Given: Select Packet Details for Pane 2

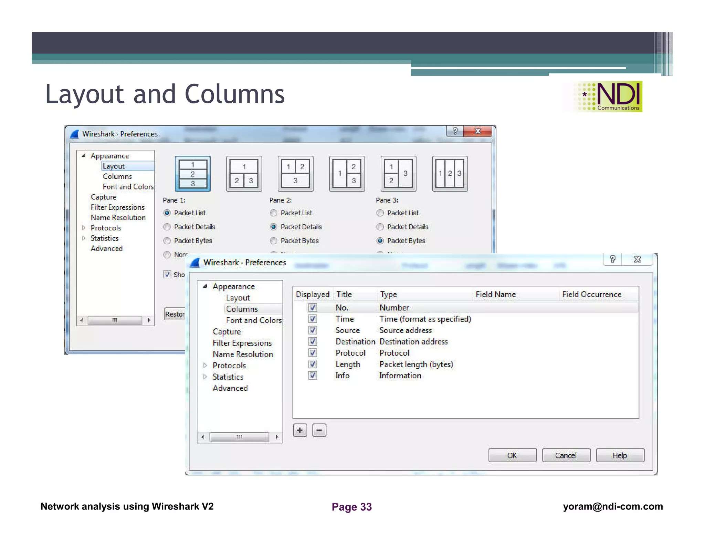Looking at the screenshot, I should tap(274, 227).
